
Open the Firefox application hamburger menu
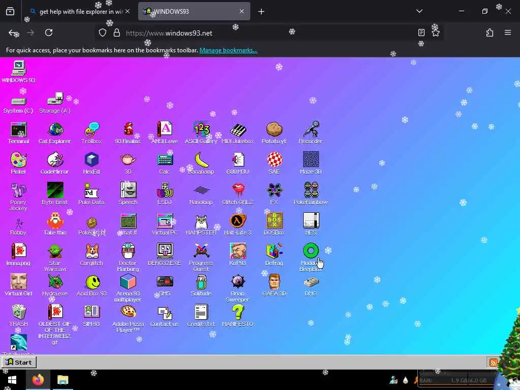508,32
